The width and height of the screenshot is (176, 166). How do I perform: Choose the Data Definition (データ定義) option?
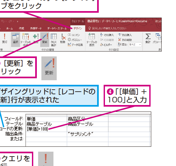tap(75, 45)
